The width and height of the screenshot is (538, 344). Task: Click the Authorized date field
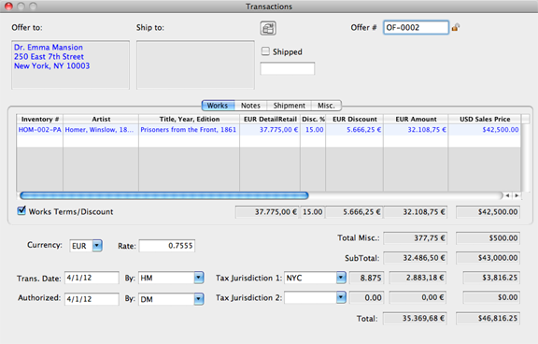(92, 299)
